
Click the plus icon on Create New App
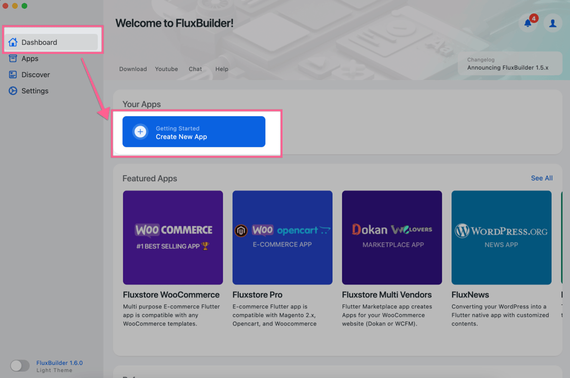[x=141, y=132]
